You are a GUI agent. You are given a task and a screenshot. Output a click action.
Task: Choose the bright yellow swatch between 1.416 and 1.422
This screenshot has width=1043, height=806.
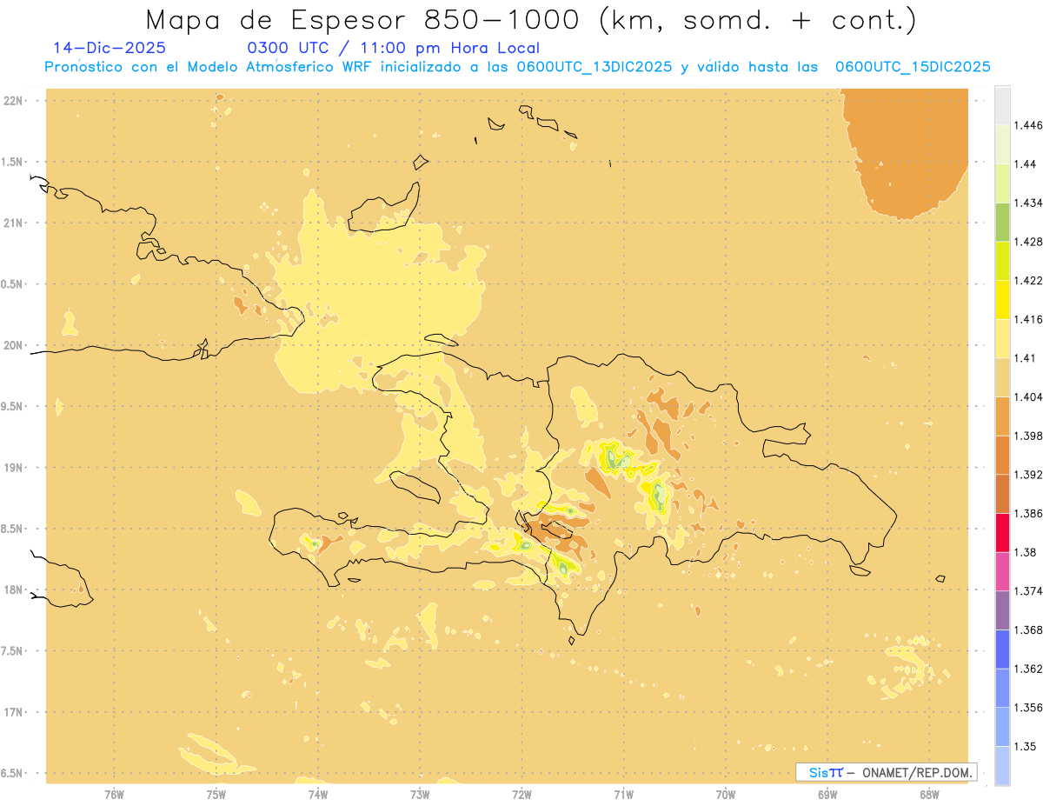click(x=1002, y=300)
